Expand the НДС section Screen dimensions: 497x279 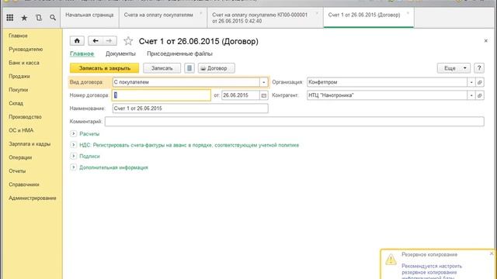point(73,145)
